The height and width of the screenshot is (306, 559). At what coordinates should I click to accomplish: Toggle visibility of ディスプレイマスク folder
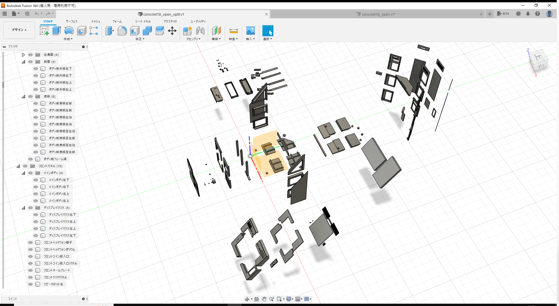[x=30, y=208]
